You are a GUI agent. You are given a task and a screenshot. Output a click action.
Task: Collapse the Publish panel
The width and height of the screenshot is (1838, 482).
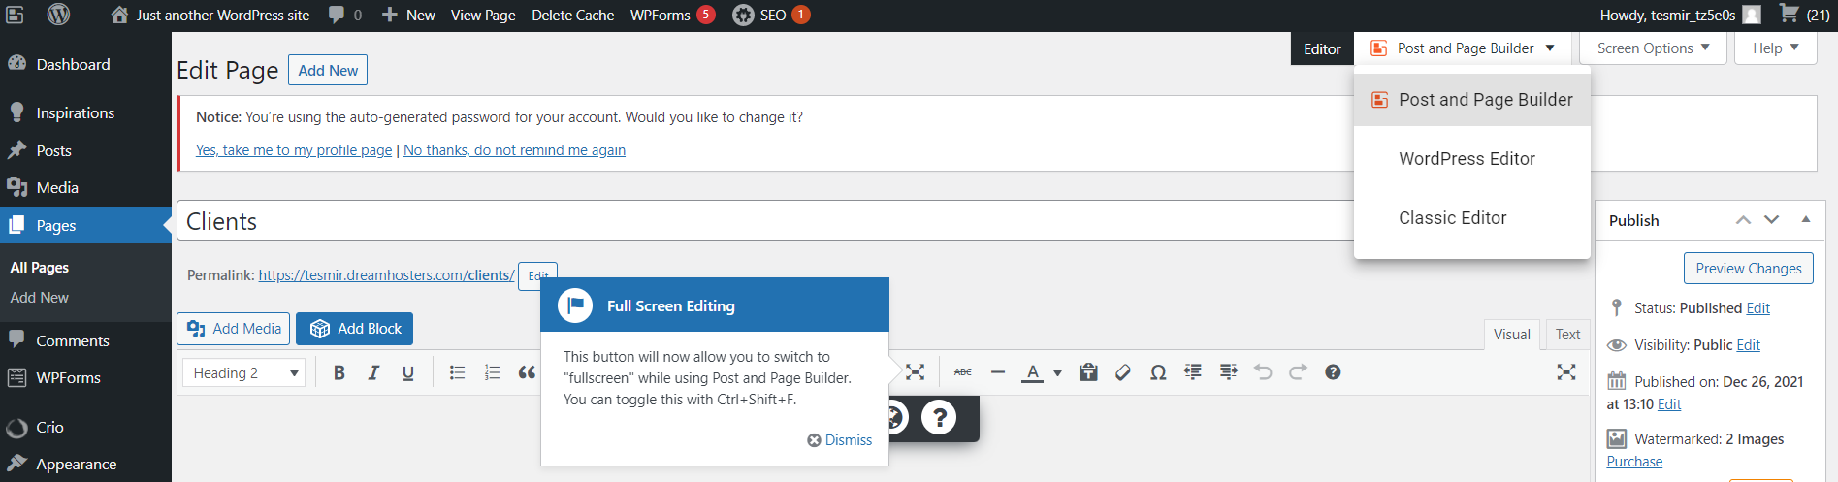coord(1806,220)
